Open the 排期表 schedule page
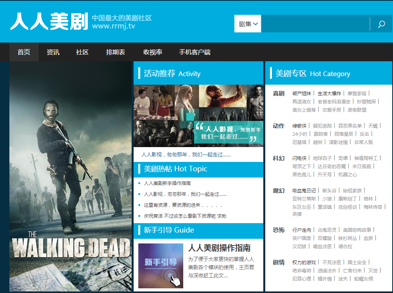 [x=116, y=52]
